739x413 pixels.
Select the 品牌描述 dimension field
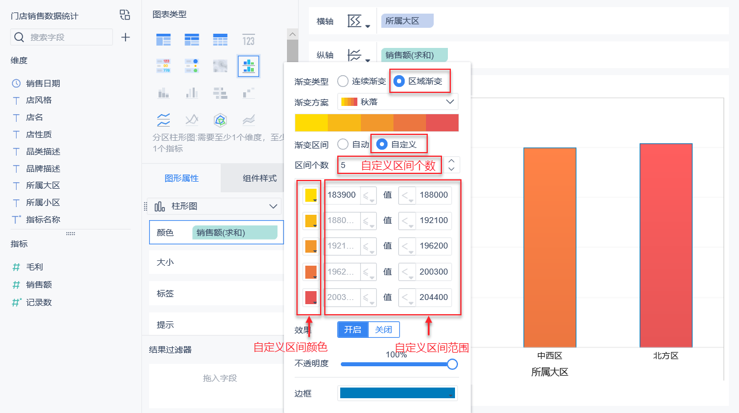point(43,169)
